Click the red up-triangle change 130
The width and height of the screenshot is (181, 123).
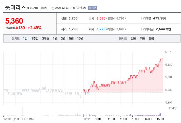coord(20,28)
